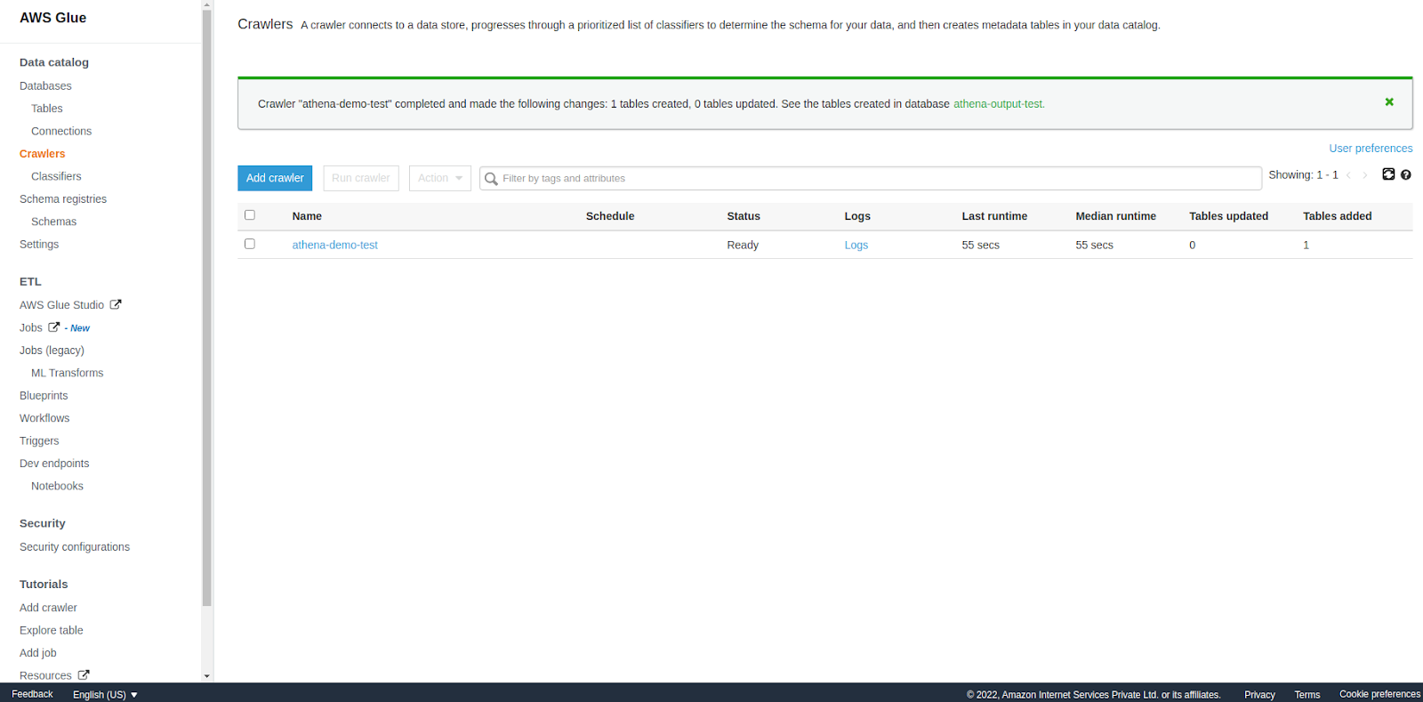Open the Add job tutorial
Image resolution: width=1423 pixels, height=702 pixels.
[x=38, y=653]
